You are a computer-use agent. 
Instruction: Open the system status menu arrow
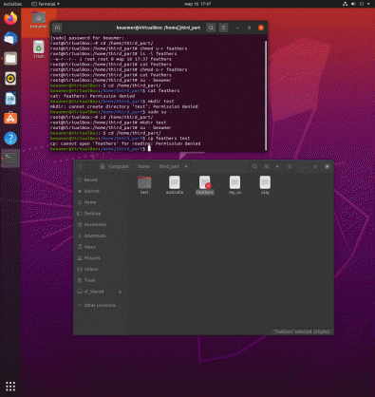[368, 4]
